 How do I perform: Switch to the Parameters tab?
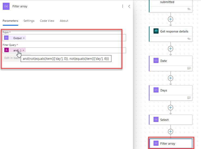pyautogui.click(x=10, y=21)
